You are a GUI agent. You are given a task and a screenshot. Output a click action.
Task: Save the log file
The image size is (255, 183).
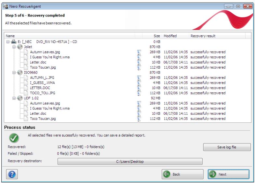[x=227, y=147]
